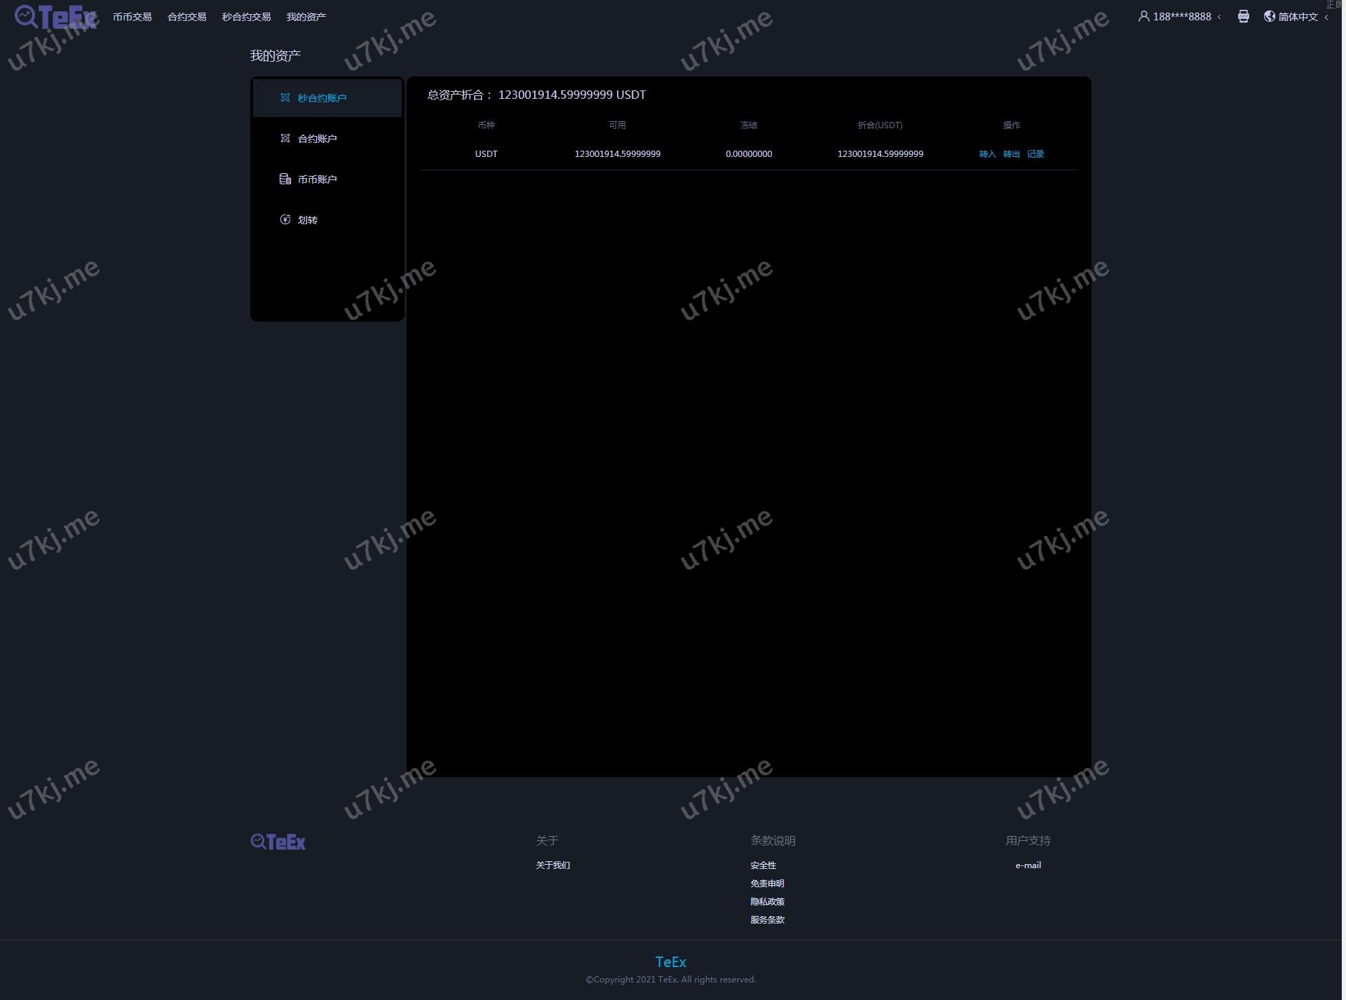1346x1000 pixels.
Task: Open the 简体中文 language dropdown
Action: tap(1298, 17)
